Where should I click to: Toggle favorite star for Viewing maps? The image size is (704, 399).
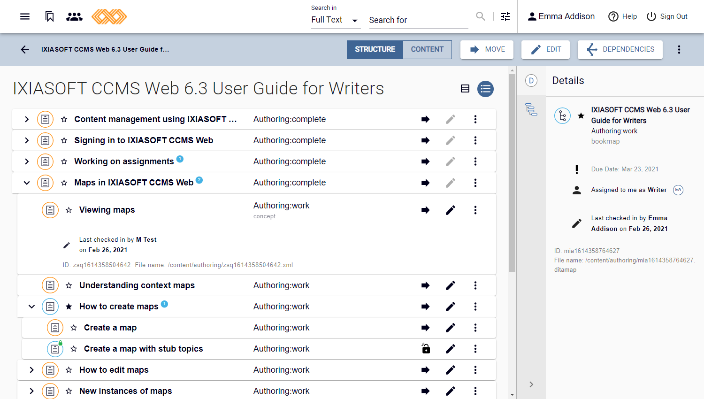click(x=69, y=210)
